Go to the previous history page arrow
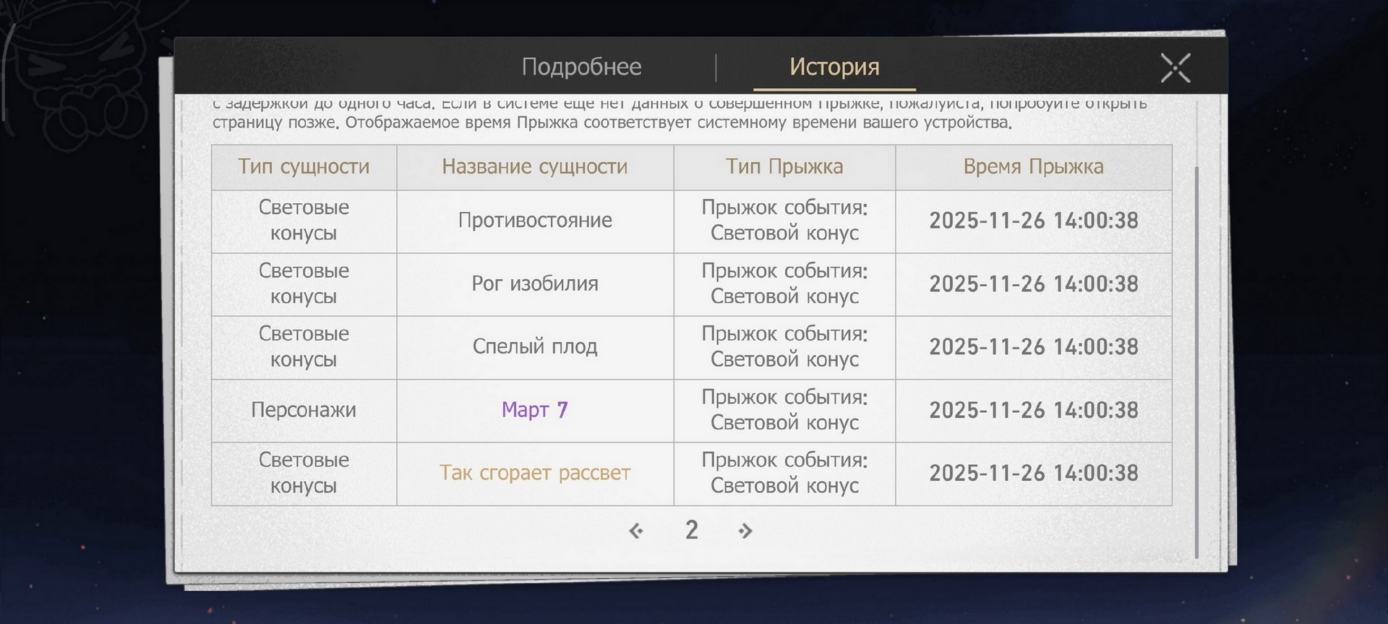 point(636,531)
